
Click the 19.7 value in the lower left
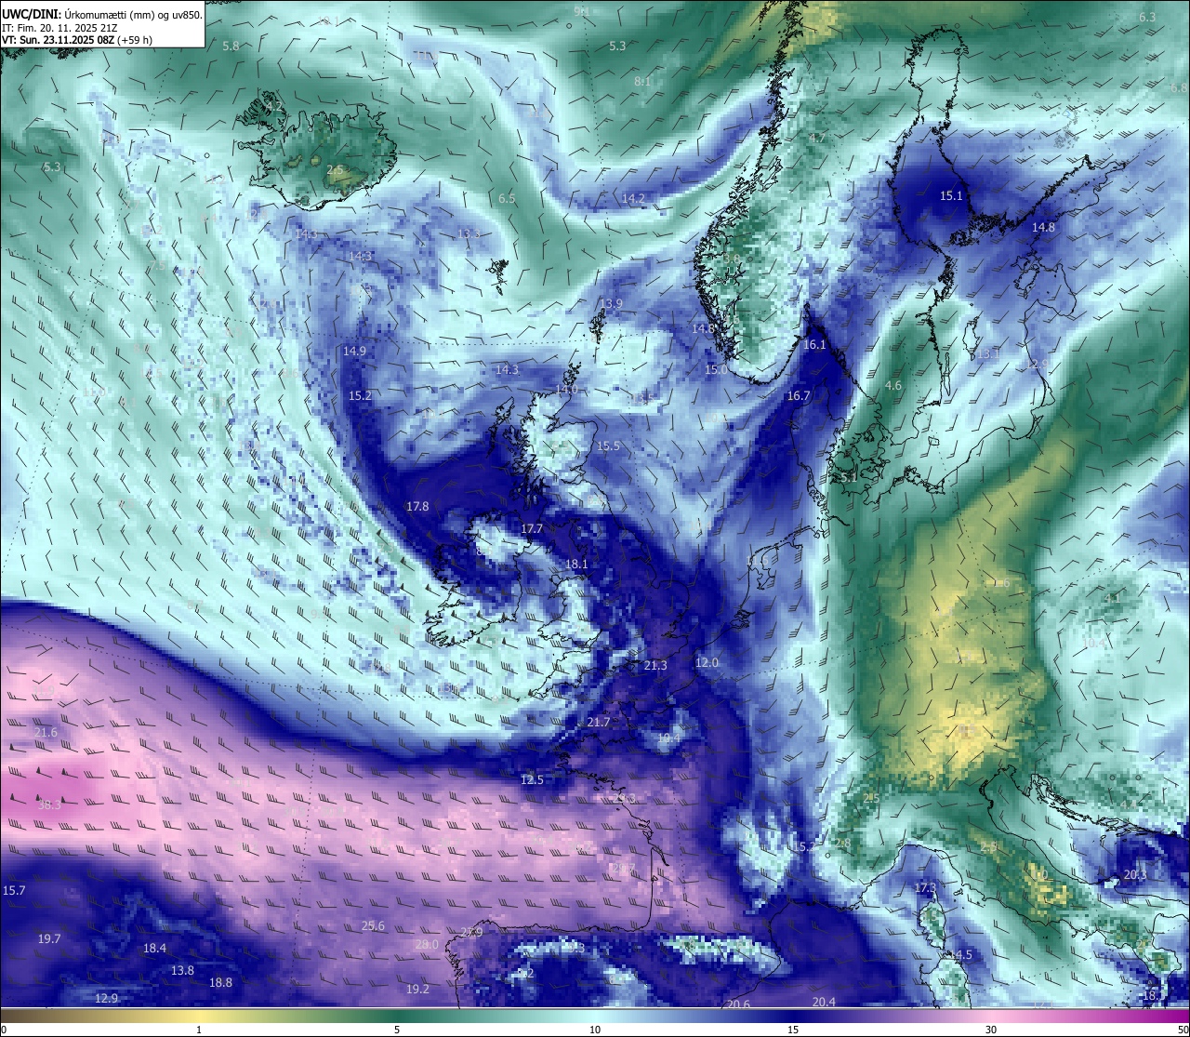[x=49, y=939]
